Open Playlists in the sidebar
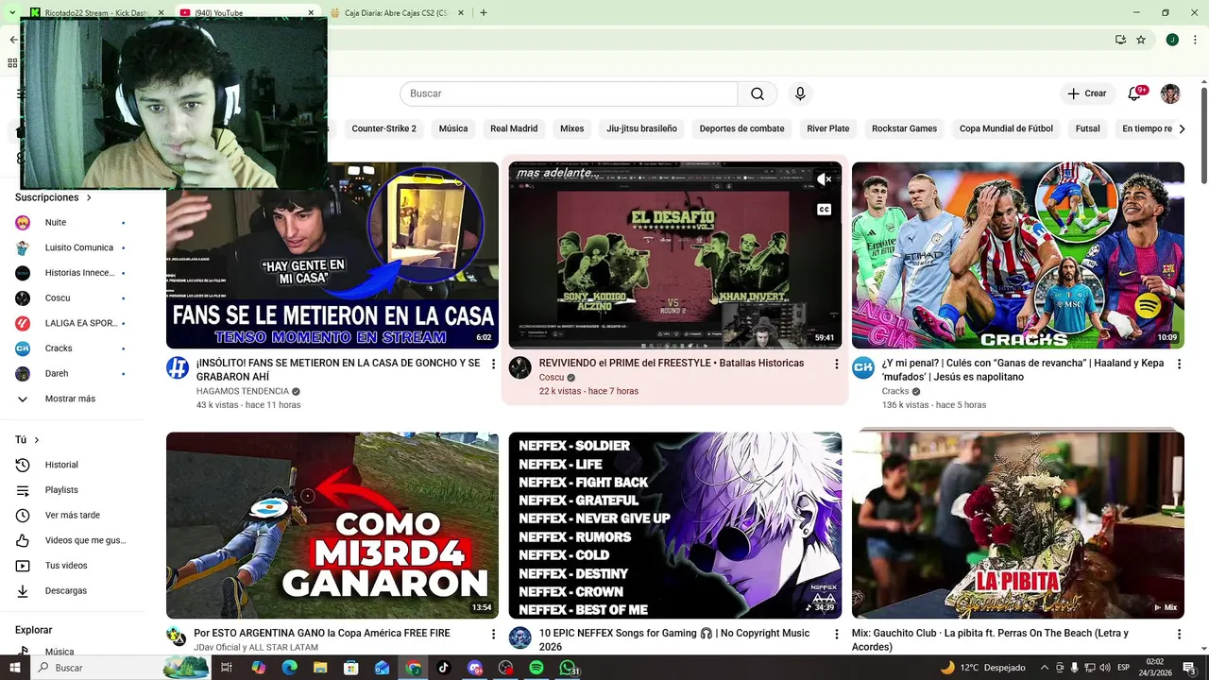This screenshot has width=1209, height=680. click(x=72, y=490)
